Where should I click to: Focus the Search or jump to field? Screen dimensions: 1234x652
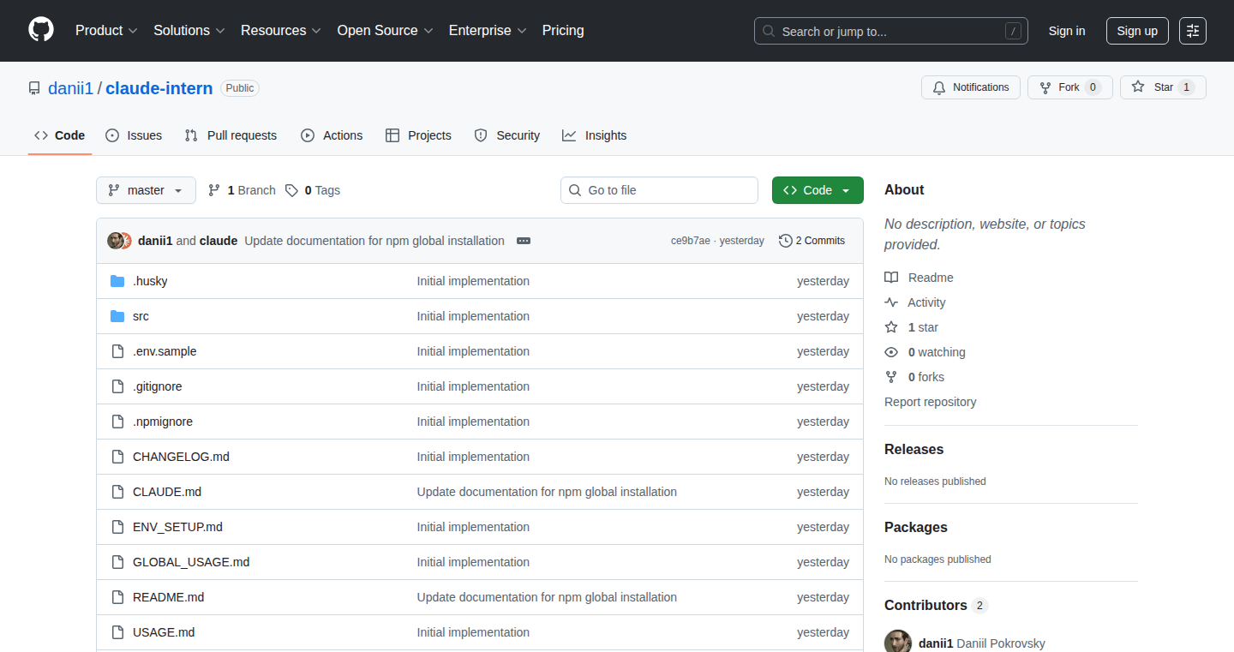click(891, 31)
